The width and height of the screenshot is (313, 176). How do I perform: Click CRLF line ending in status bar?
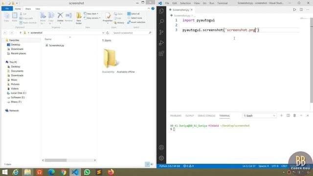click(x=284, y=166)
